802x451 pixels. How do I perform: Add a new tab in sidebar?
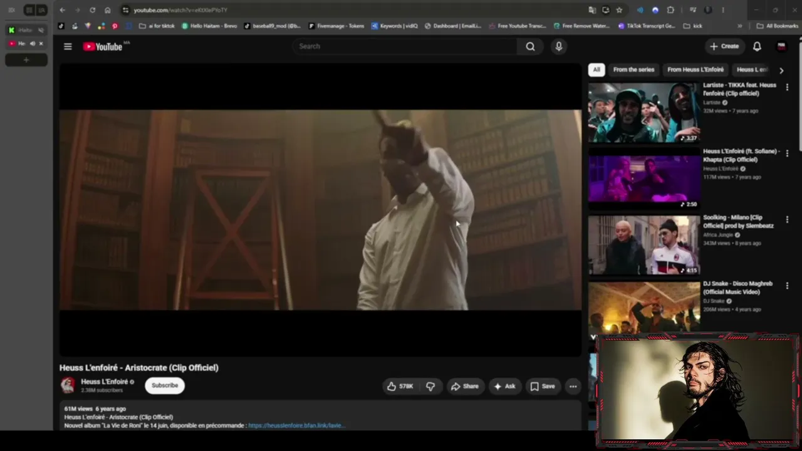pyautogui.click(x=26, y=60)
